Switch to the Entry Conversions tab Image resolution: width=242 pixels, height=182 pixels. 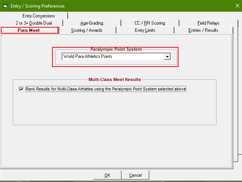[x=38, y=16]
